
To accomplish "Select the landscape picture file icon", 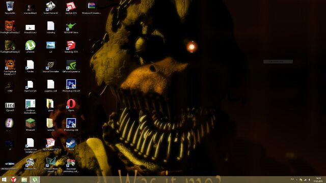I will click(50, 46).
